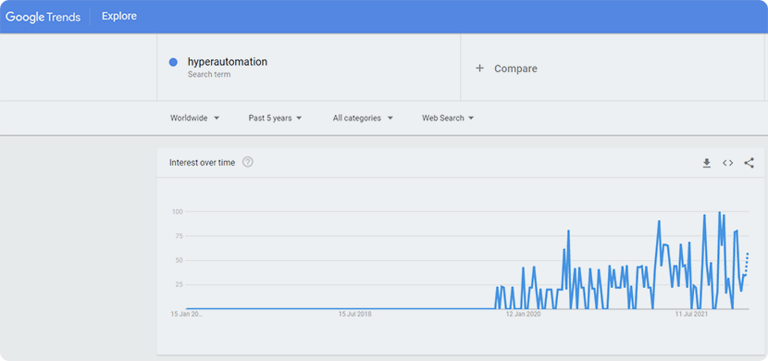768x361 pixels.
Task: Open the Worldwide region dropdown
Action: tap(194, 118)
